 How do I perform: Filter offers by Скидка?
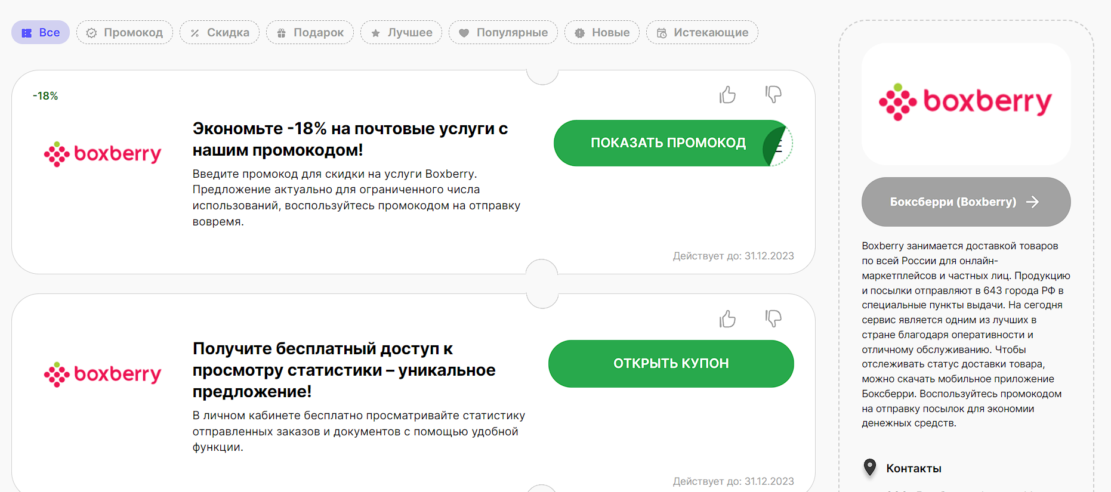click(220, 33)
